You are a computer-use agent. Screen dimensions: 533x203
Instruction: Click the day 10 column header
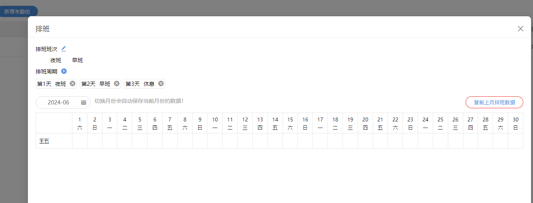[x=215, y=123]
